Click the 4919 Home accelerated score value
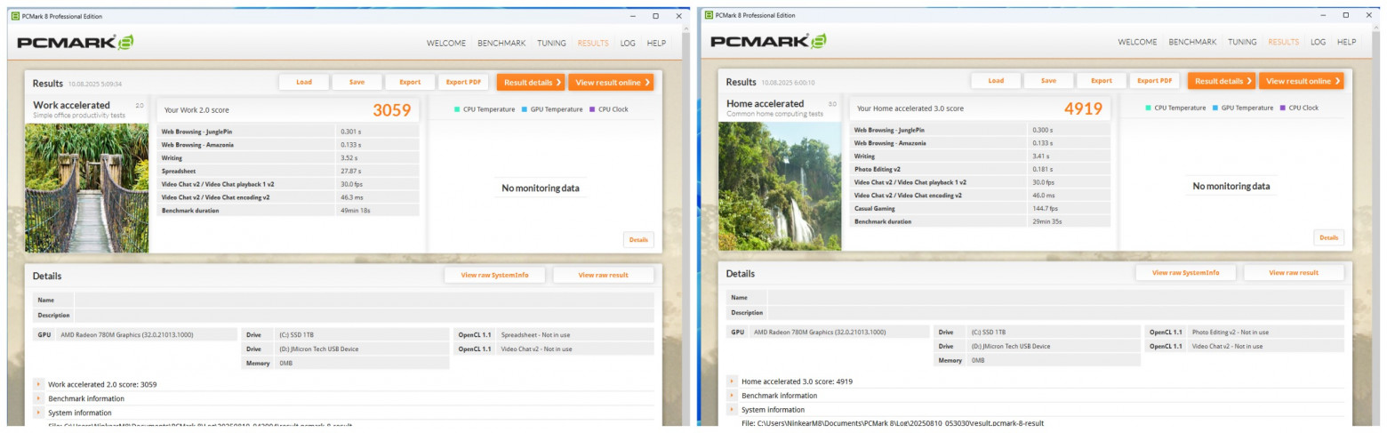The height and width of the screenshot is (433, 1387). coord(1084,108)
